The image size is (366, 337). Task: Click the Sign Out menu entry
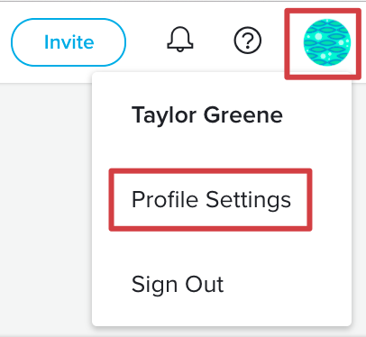[x=178, y=285]
